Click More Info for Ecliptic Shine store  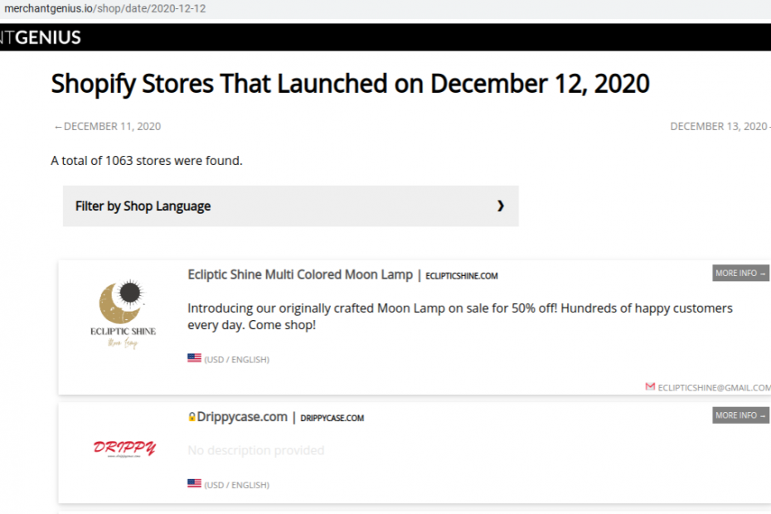740,273
